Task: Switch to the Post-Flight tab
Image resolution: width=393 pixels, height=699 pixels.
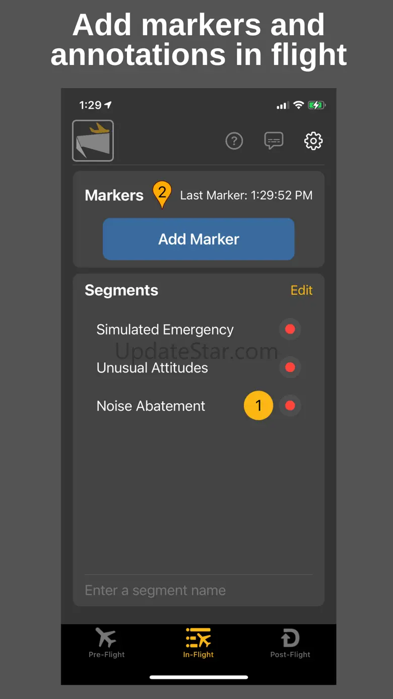Action: (x=290, y=644)
